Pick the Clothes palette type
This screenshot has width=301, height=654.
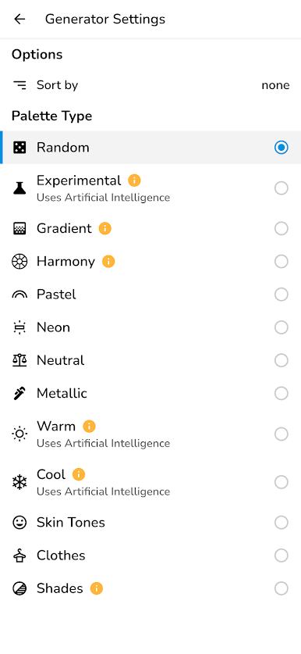pyautogui.click(x=150, y=556)
